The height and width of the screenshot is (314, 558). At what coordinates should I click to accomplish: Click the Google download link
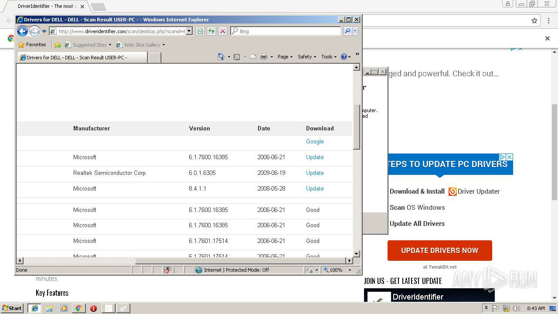(x=315, y=141)
